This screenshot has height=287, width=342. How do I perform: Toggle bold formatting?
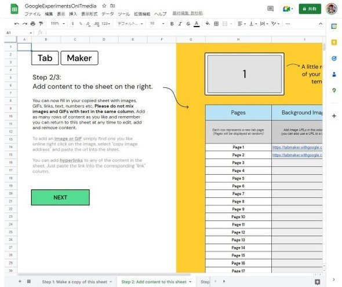(x=172, y=24)
